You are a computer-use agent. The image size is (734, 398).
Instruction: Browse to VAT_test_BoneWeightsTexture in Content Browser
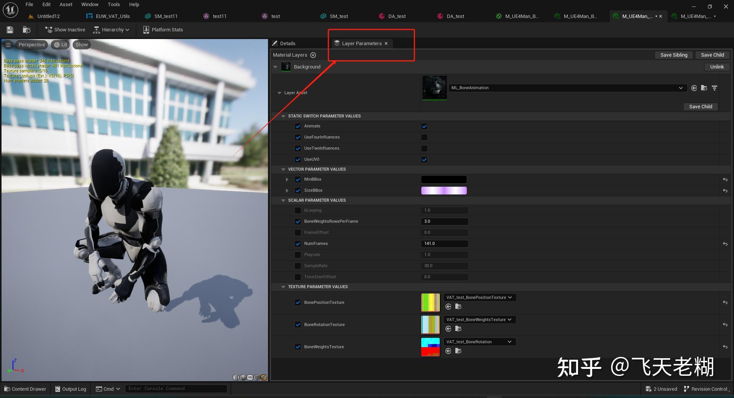click(458, 329)
